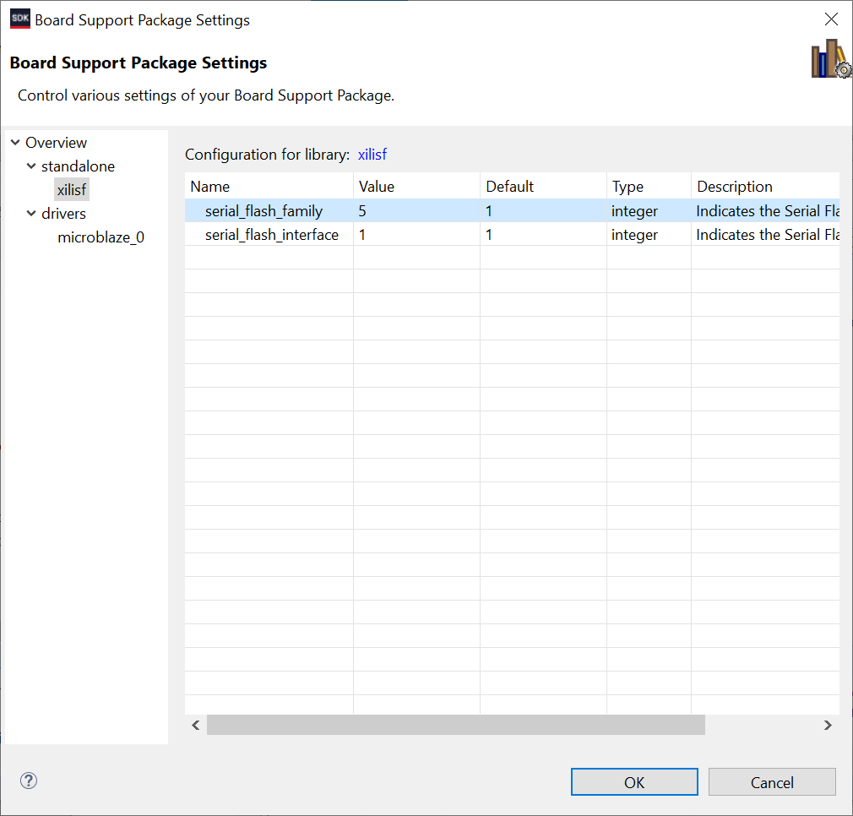Viewport: 853px width, 816px height.
Task: Click the library books settings icon
Action: coord(831,58)
